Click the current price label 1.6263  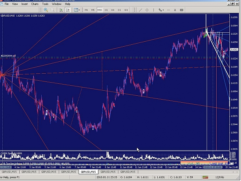coord(234,49)
